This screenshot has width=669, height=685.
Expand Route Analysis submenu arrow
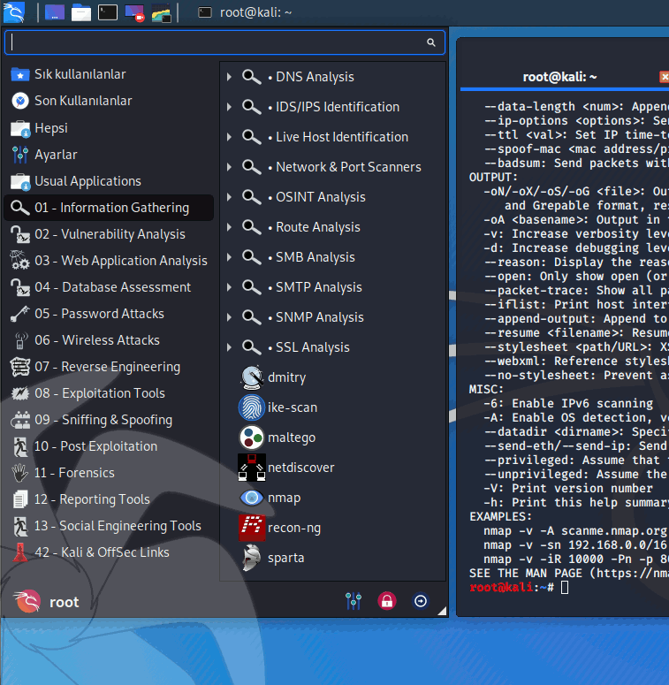pos(229,227)
